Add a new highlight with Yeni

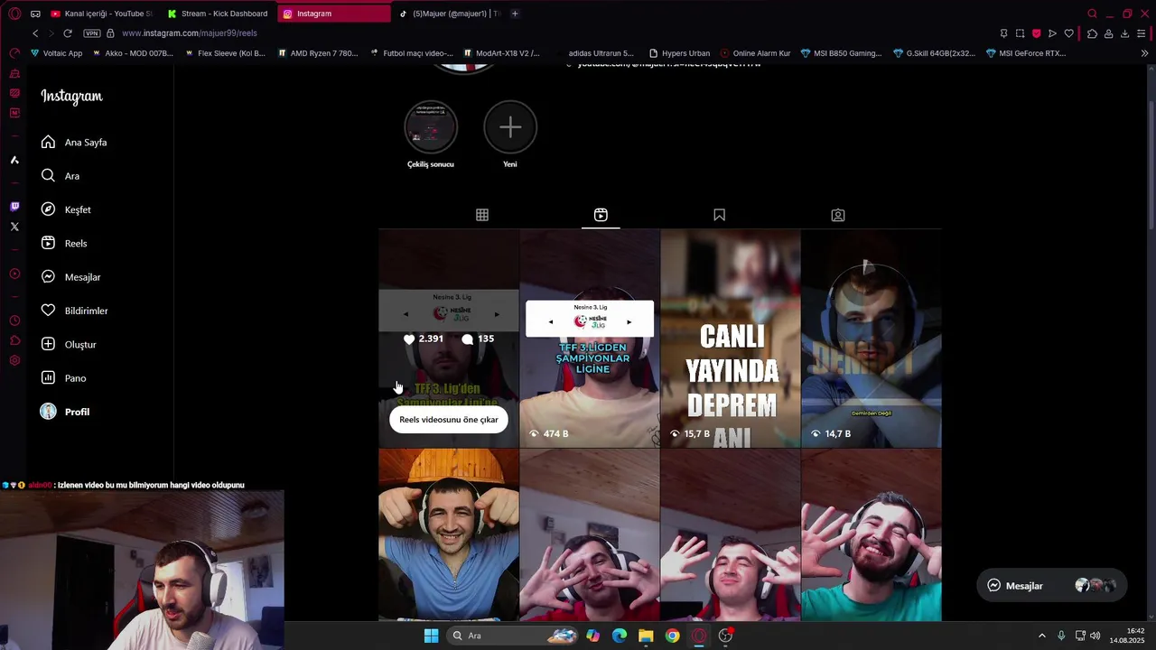(510, 135)
